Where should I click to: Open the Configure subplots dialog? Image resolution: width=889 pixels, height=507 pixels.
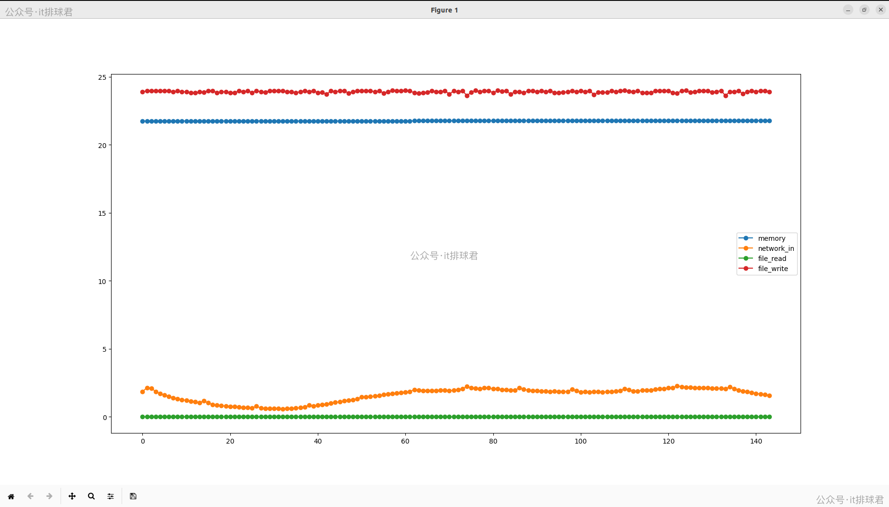click(x=111, y=496)
